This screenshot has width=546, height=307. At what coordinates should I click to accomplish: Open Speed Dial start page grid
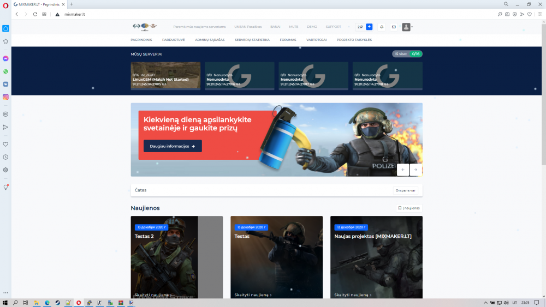[44, 14]
